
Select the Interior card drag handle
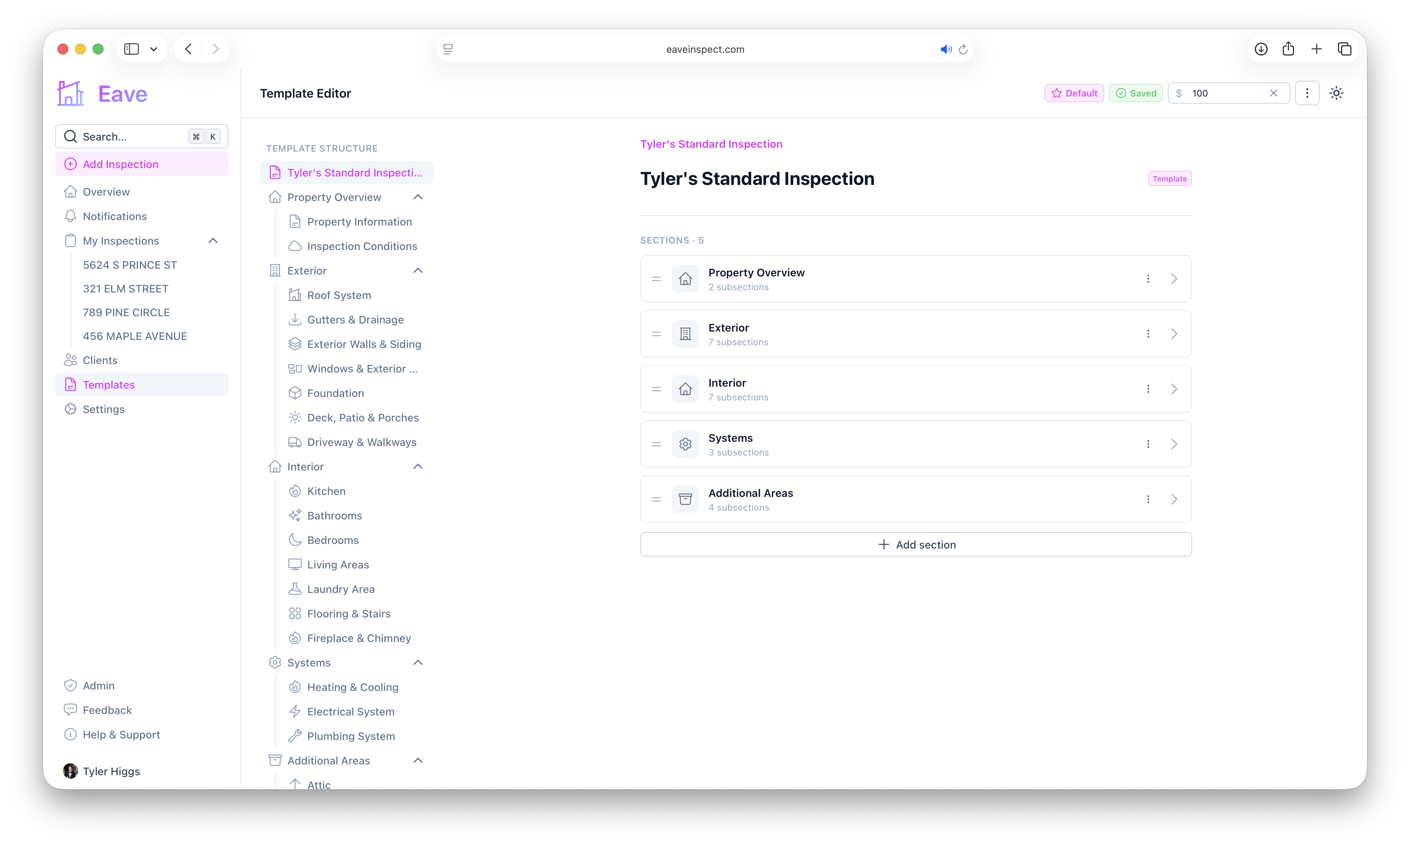click(656, 389)
